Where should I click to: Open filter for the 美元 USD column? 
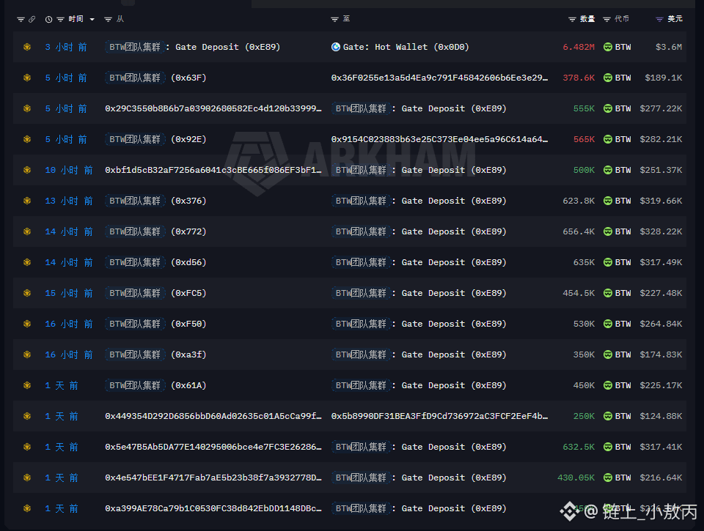click(x=659, y=19)
